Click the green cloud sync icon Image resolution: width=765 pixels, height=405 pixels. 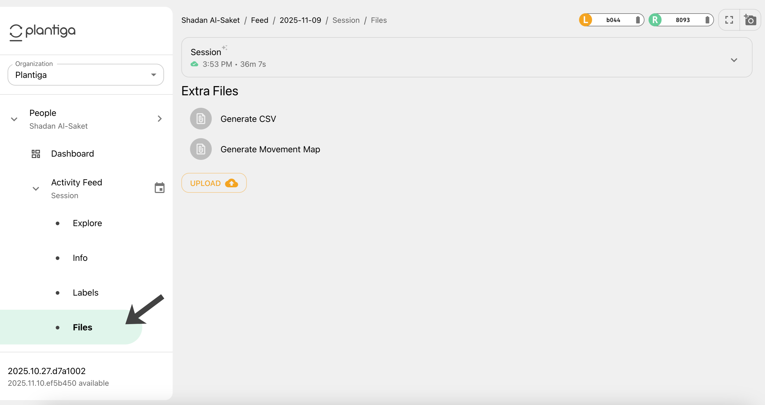click(x=195, y=64)
